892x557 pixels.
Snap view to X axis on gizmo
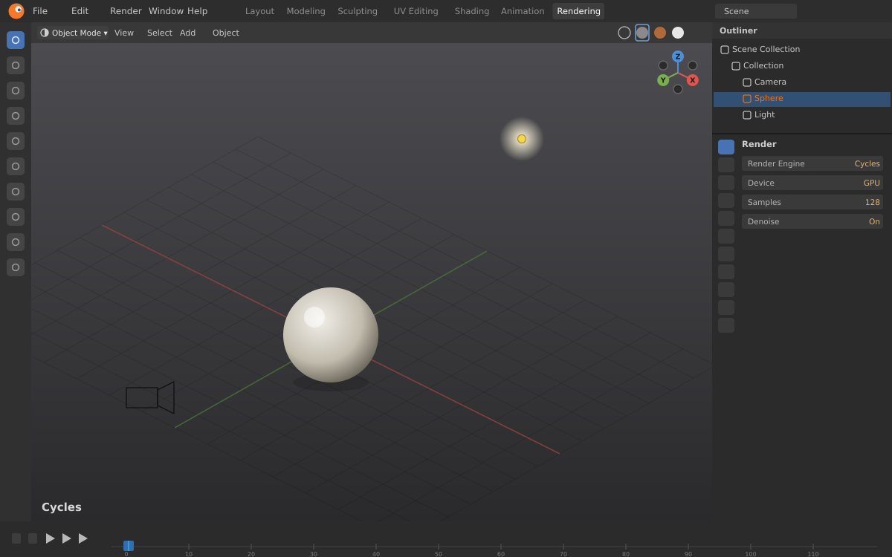(x=693, y=80)
